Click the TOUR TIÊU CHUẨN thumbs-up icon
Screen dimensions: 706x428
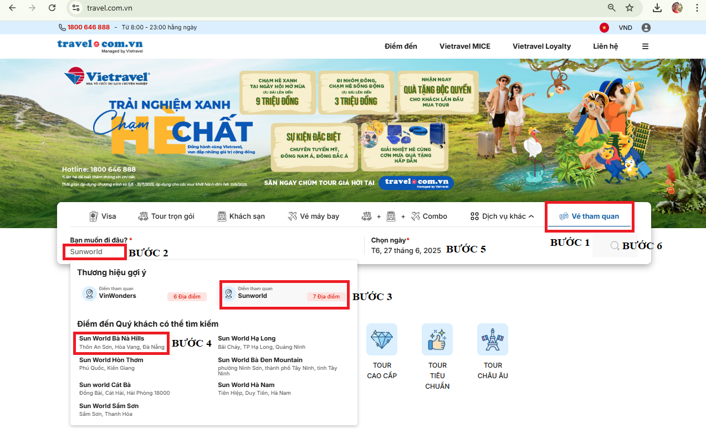437,339
